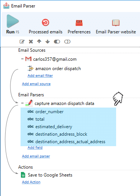
Task: Click the Run F5 label
Action: pos(13,32)
